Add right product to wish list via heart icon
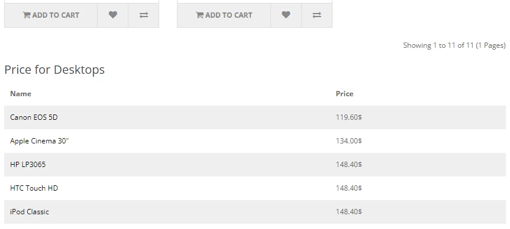Viewport: 510px width, 229px height. click(x=286, y=15)
